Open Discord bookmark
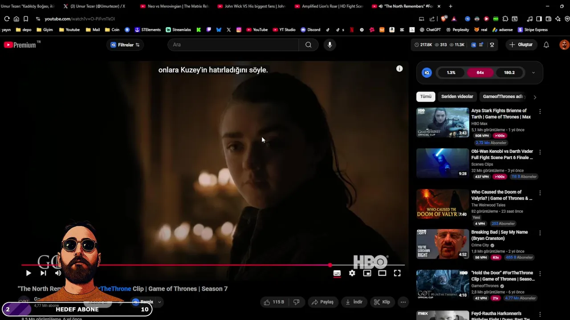This screenshot has width=570, height=320. pos(310,30)
